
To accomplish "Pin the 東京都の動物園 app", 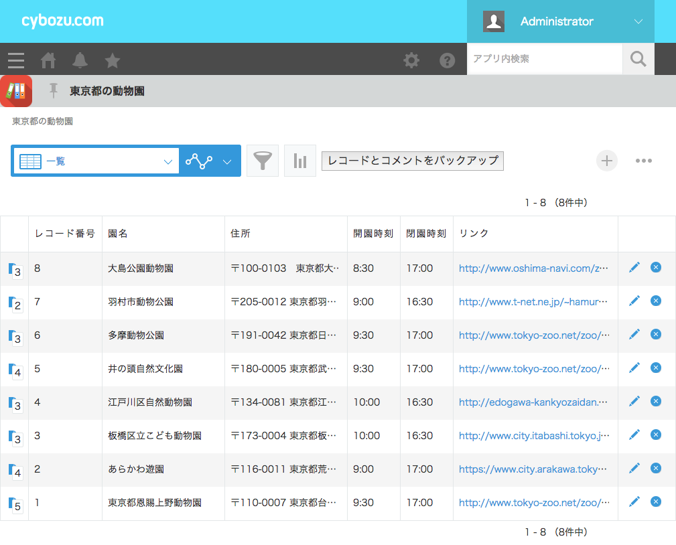I will pyautogui.click(x=53, y=90).
